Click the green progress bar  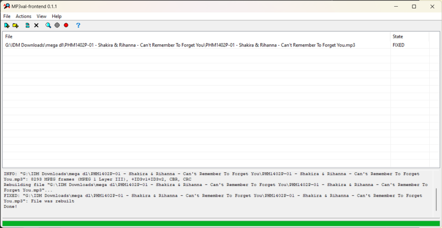221,223
